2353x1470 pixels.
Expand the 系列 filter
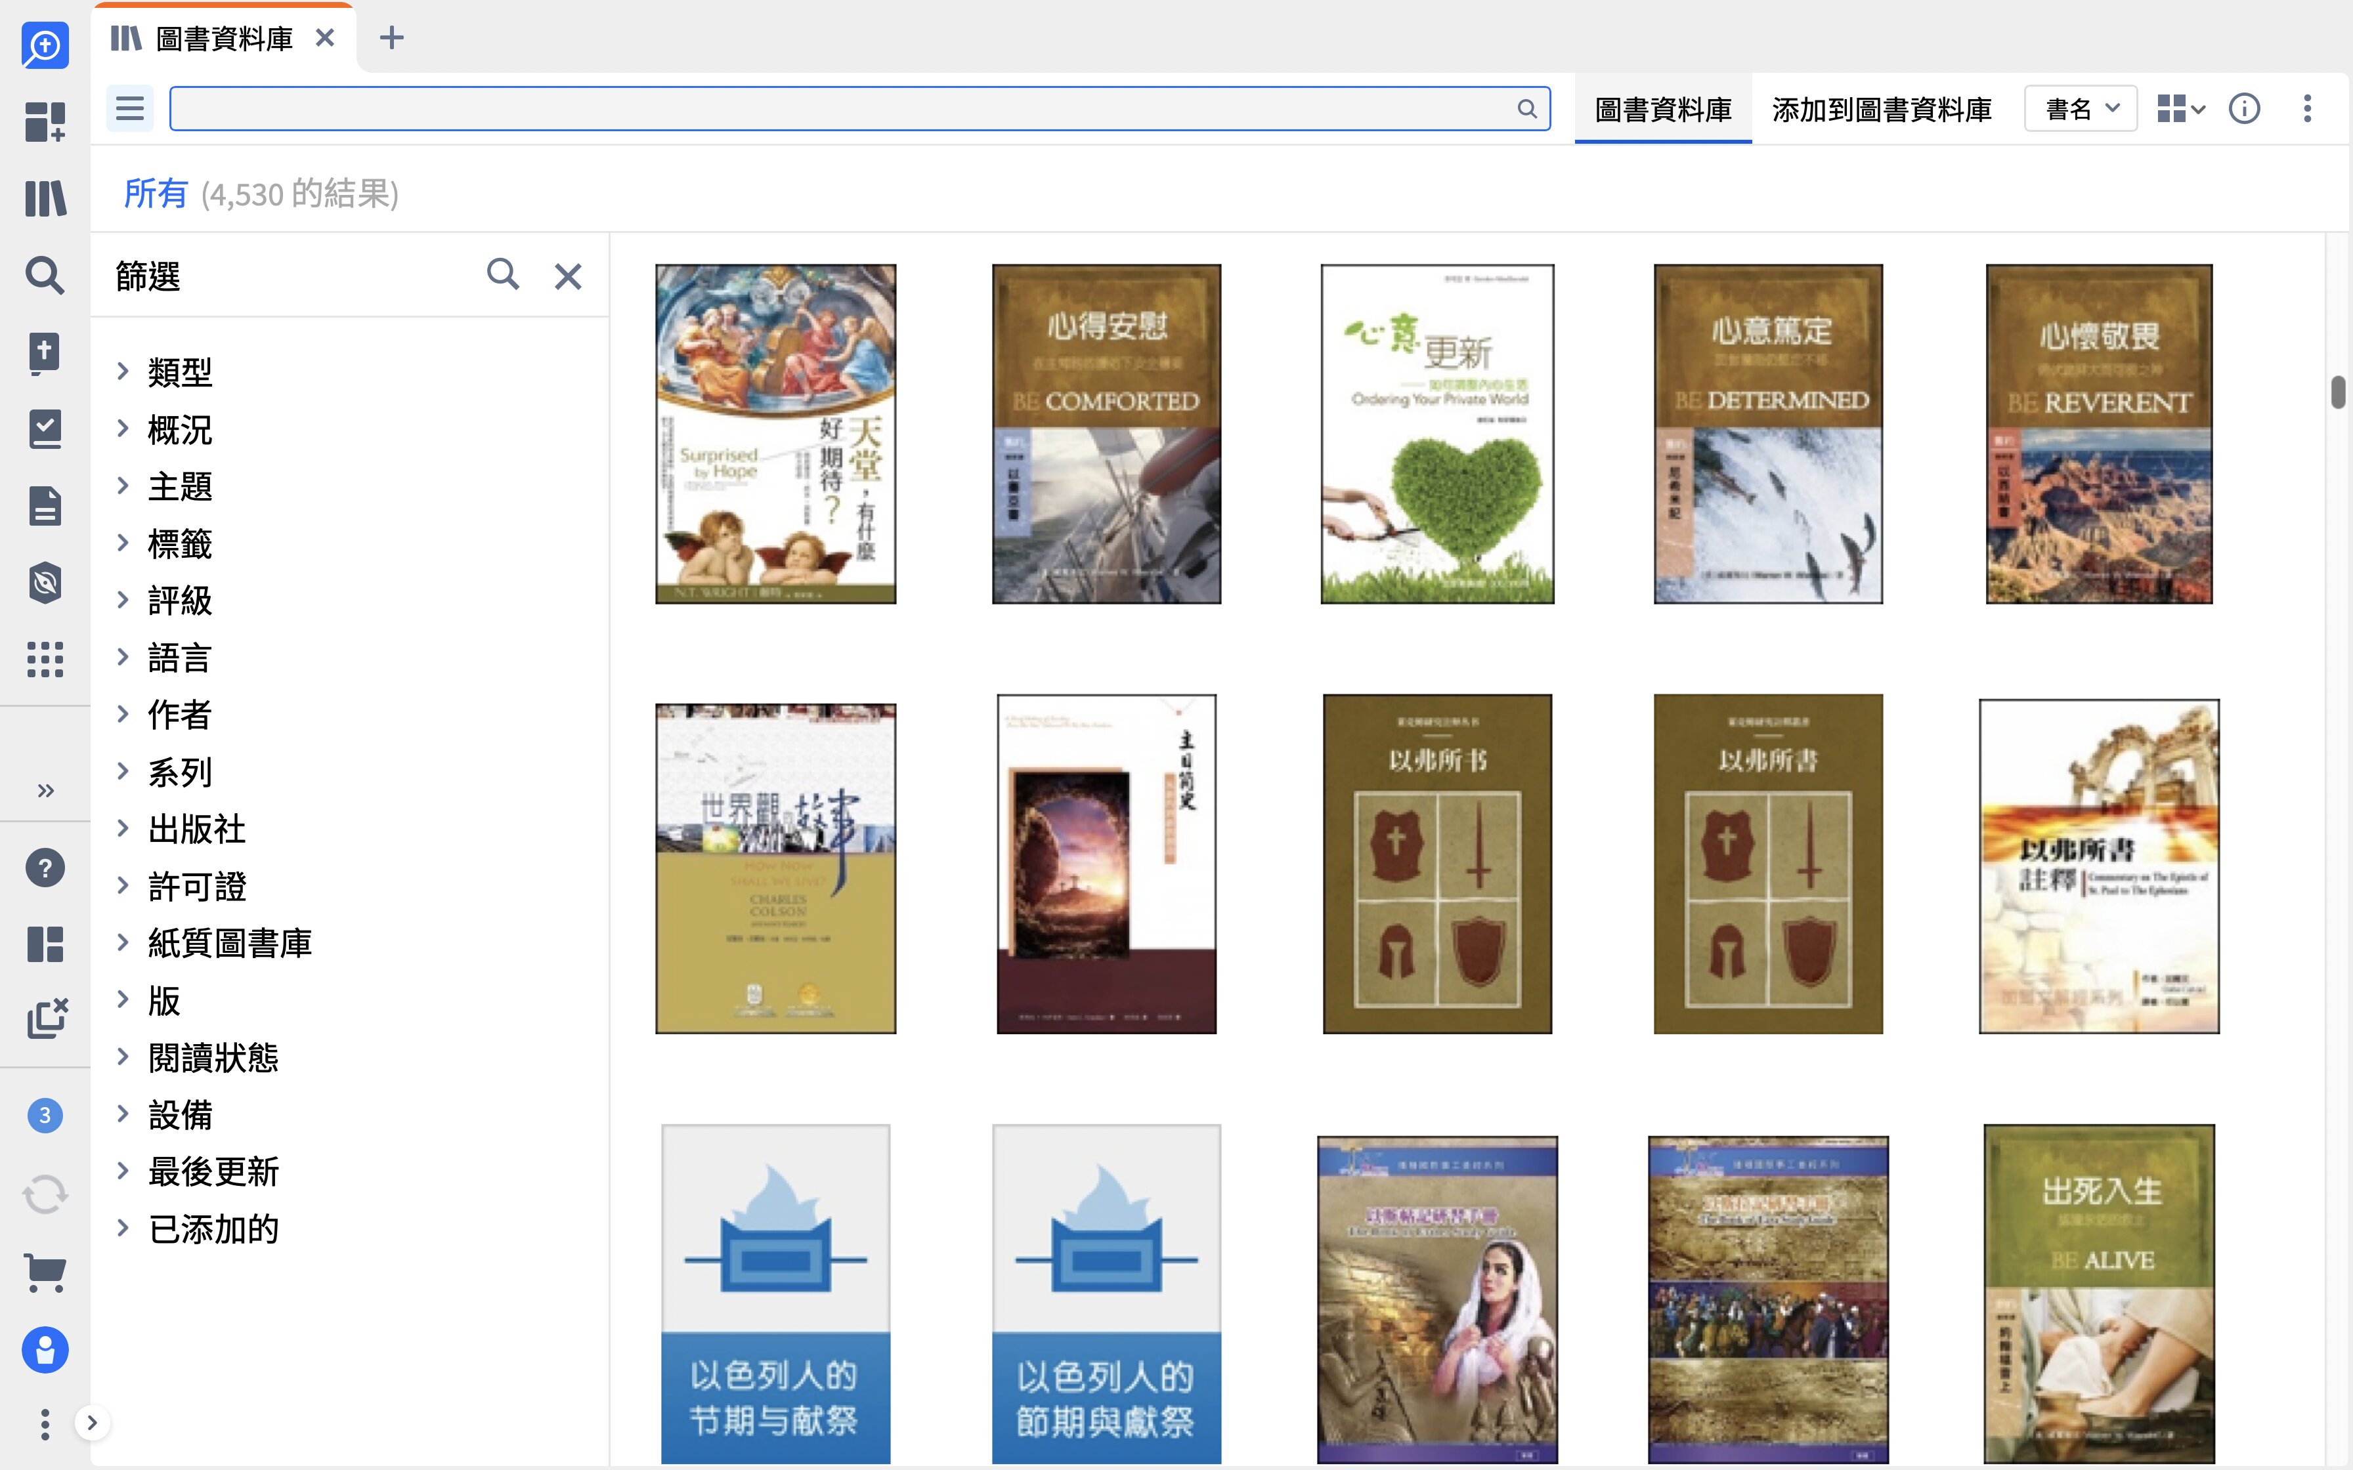coord(123,771)
